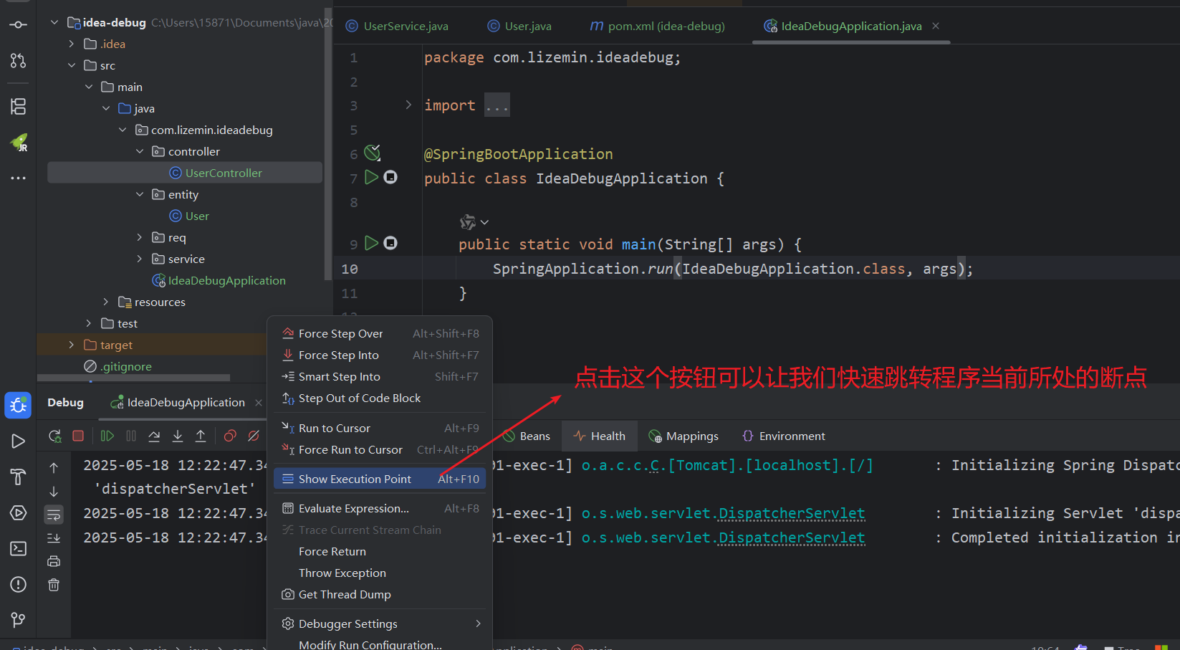Choose Evaluate Expression from the menu
Screen dimensions: 1180x650
(353, 509)
